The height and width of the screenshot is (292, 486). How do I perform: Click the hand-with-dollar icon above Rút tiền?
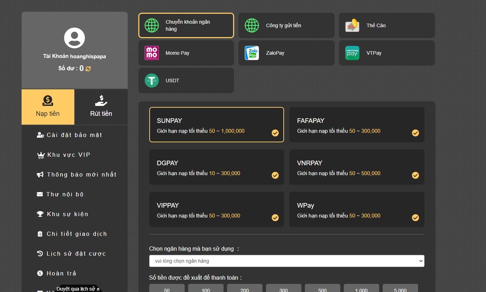pos(101,101)
